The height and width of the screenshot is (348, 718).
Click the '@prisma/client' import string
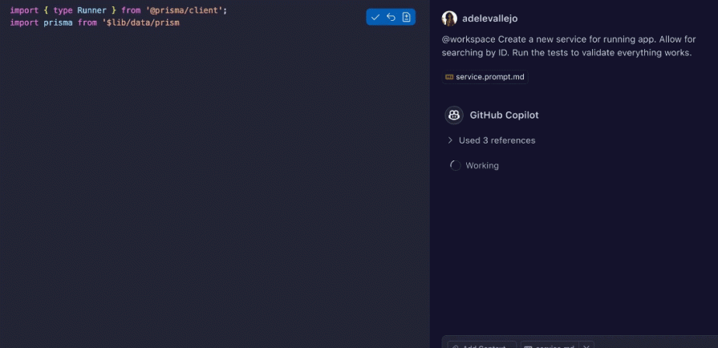[x=185, y=10]
